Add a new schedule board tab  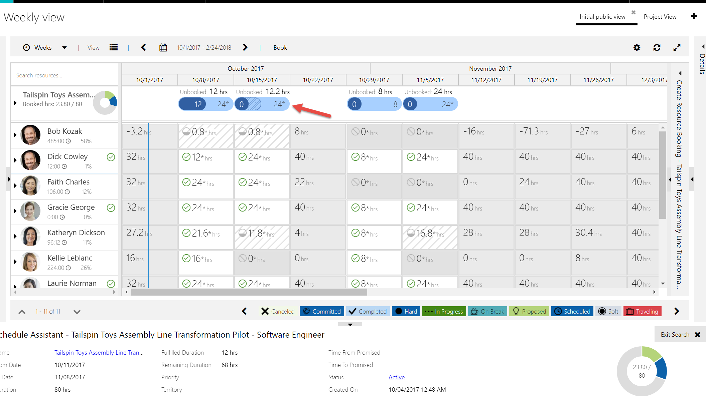[694, 16]
